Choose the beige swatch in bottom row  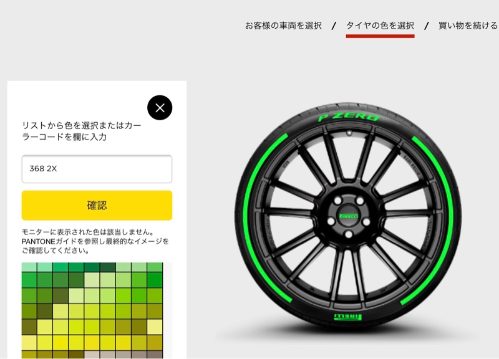[92, 355]
